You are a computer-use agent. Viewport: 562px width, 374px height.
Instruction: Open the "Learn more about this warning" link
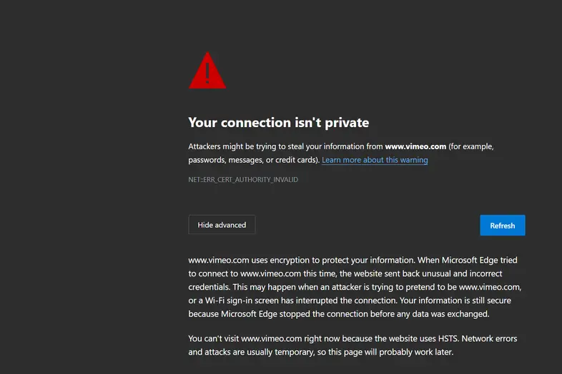[375, 160]
